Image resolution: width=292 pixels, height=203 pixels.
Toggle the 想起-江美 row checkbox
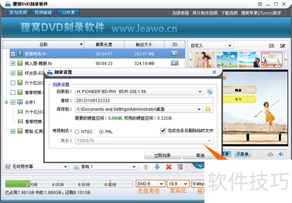[x=13, y=131]
